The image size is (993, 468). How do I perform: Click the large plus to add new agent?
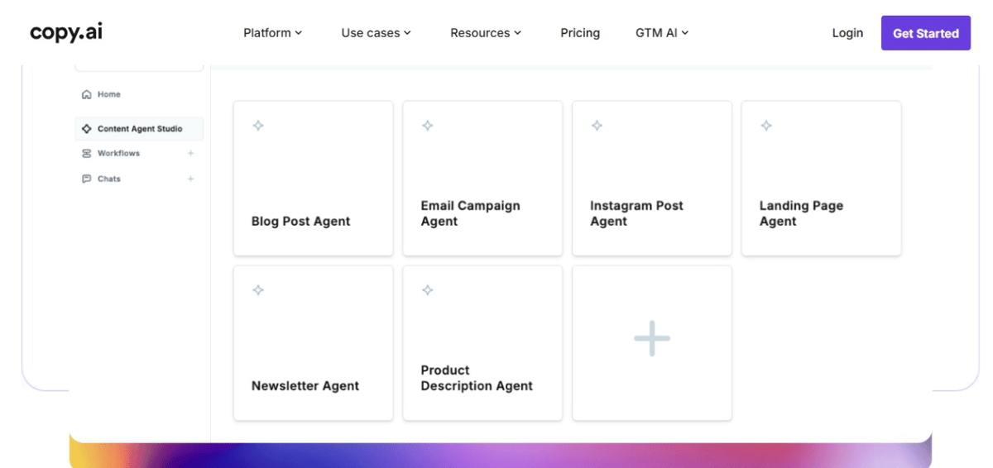[652, 338]
